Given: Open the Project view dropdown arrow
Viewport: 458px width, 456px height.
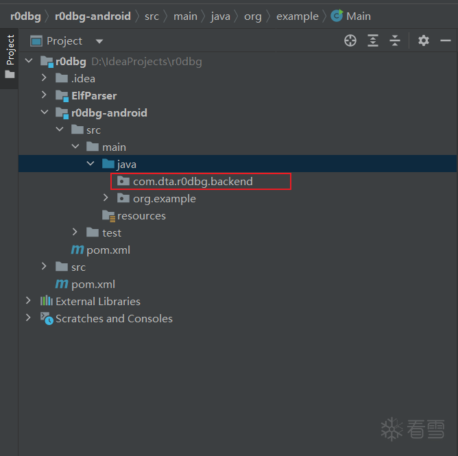Looking at the screenshot, I should (99, 41).
